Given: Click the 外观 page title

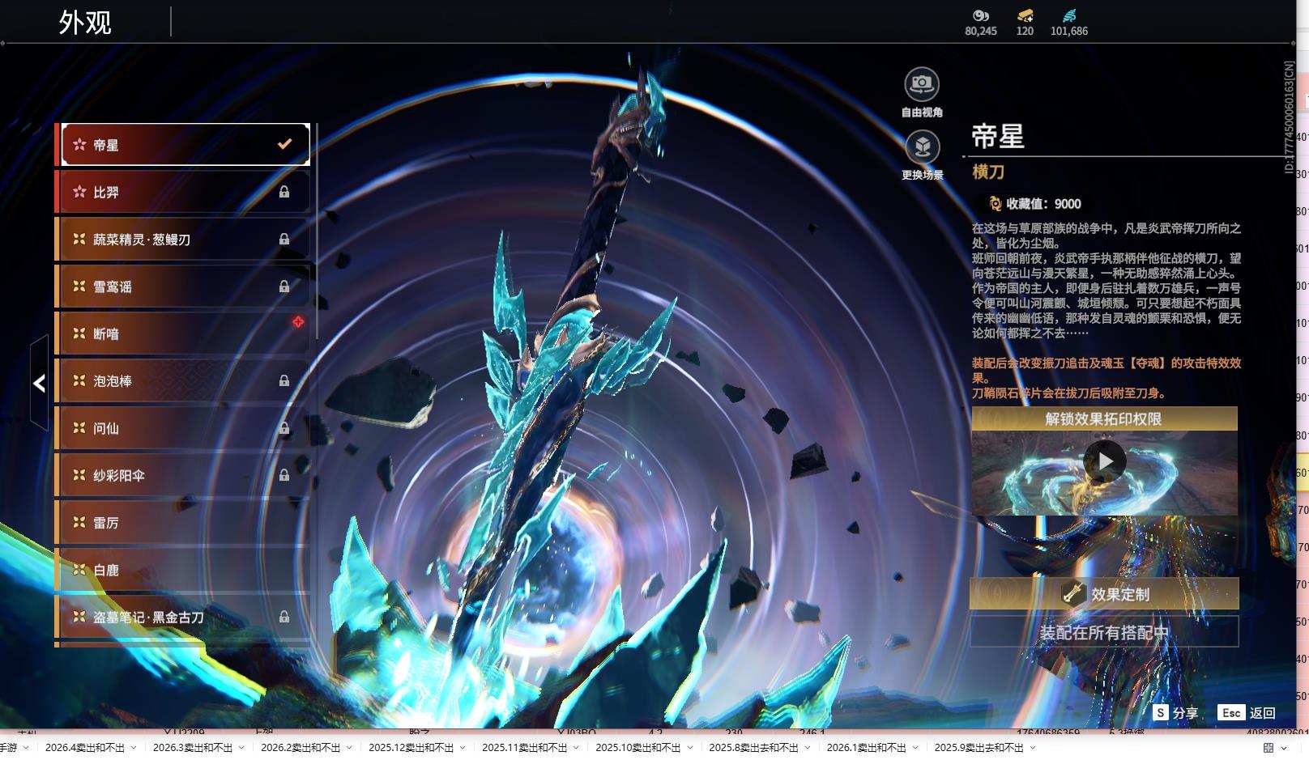Looking at the screenshot, I should (85, 23).
